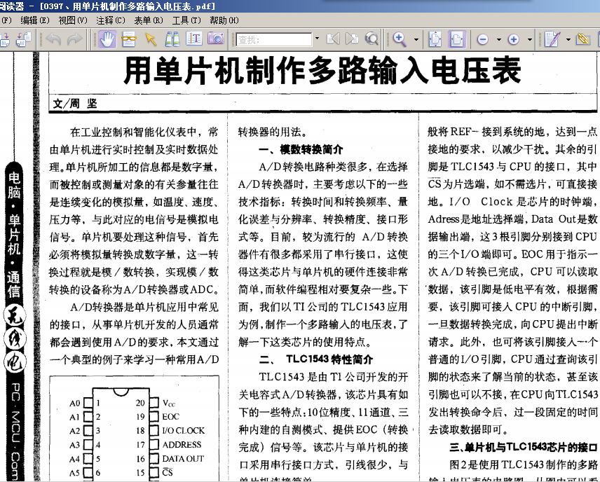Select the pen note annotation tool

pyautogui.click(x=552, y=39)
